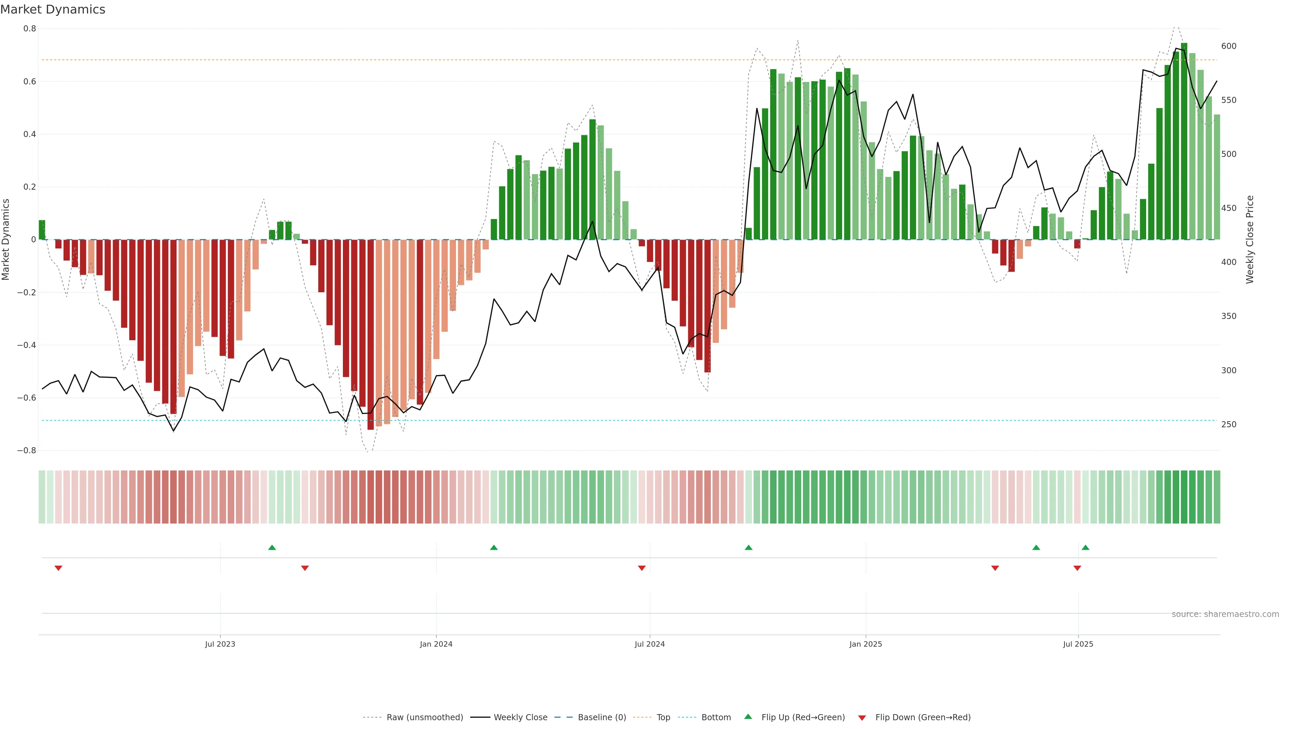Click the Top legend entry
The image size is (1296, 729).
(663, 718)
